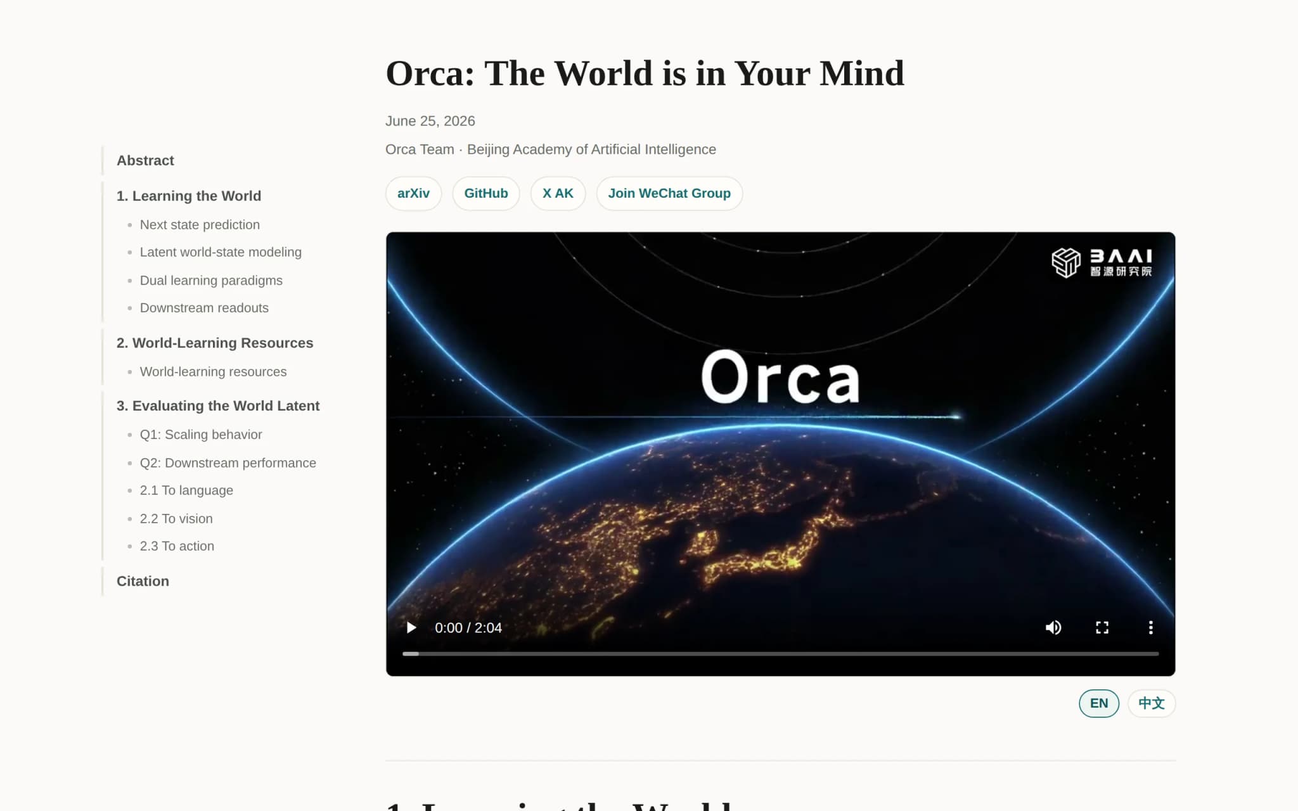This screenshot has width=1298, height=811.
Task: Go to 2. World-Learning Resources heading
Action: (x=215, y=343)
